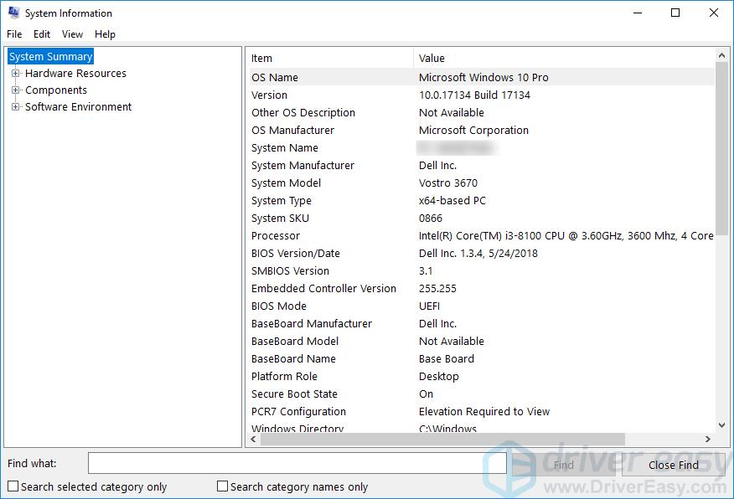Open the View menu

(72, 34)
